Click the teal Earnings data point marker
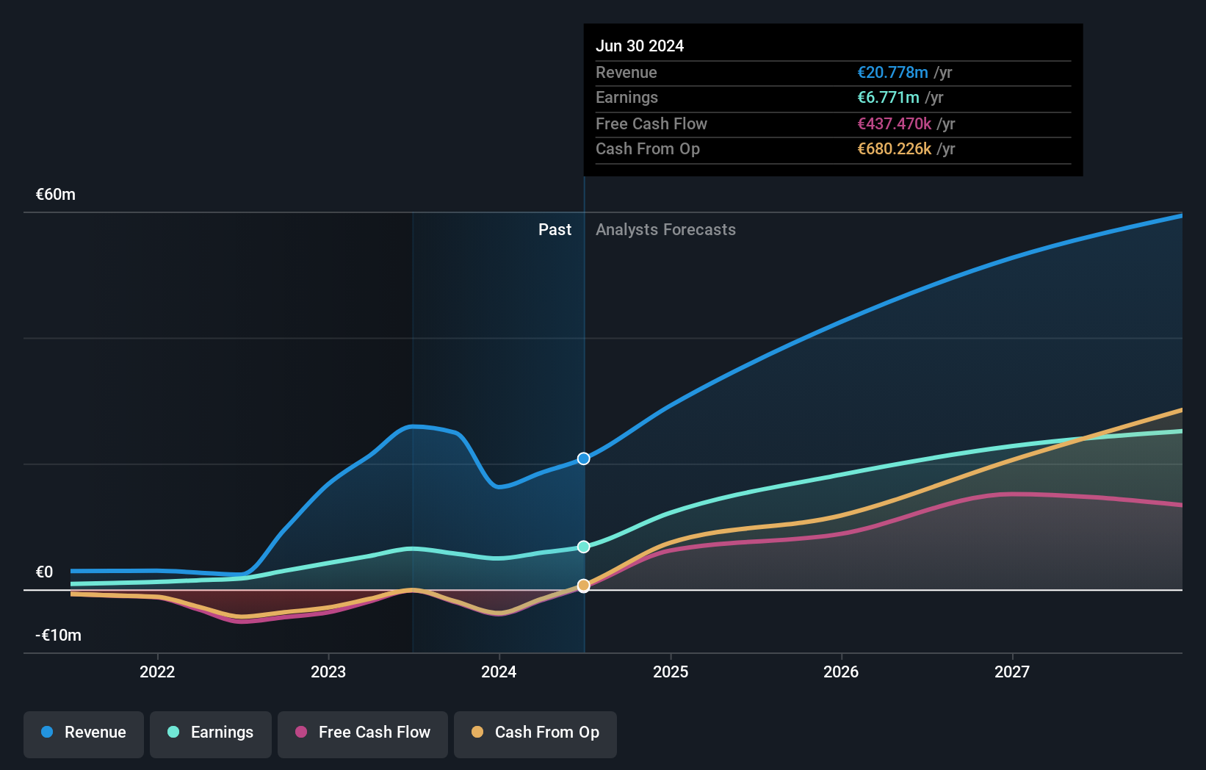The height and width of the screenshot is (770, 1206). click(x=582, y=546)
